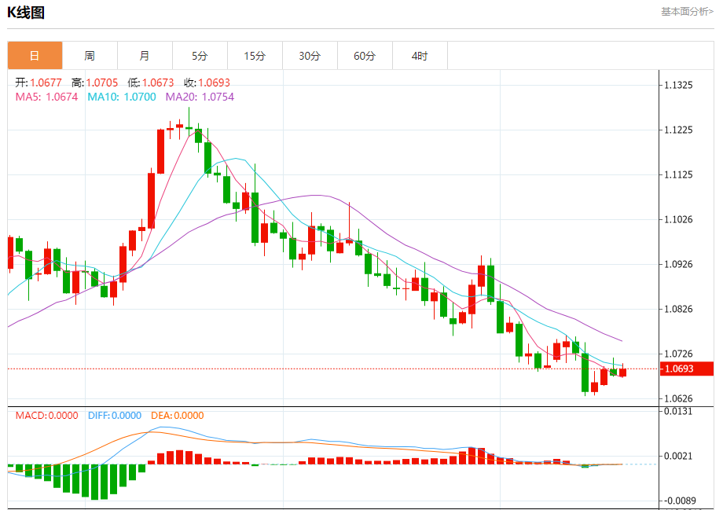The width and height of the screenshot is (723, 510).
Task: Switch to the 月 monthly tab
Action: 145,56
